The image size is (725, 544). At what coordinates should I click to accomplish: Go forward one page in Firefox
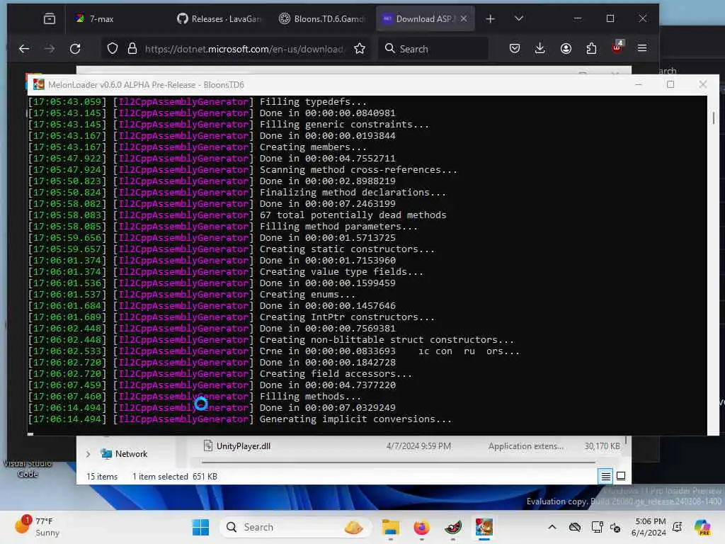pos(50,49)
